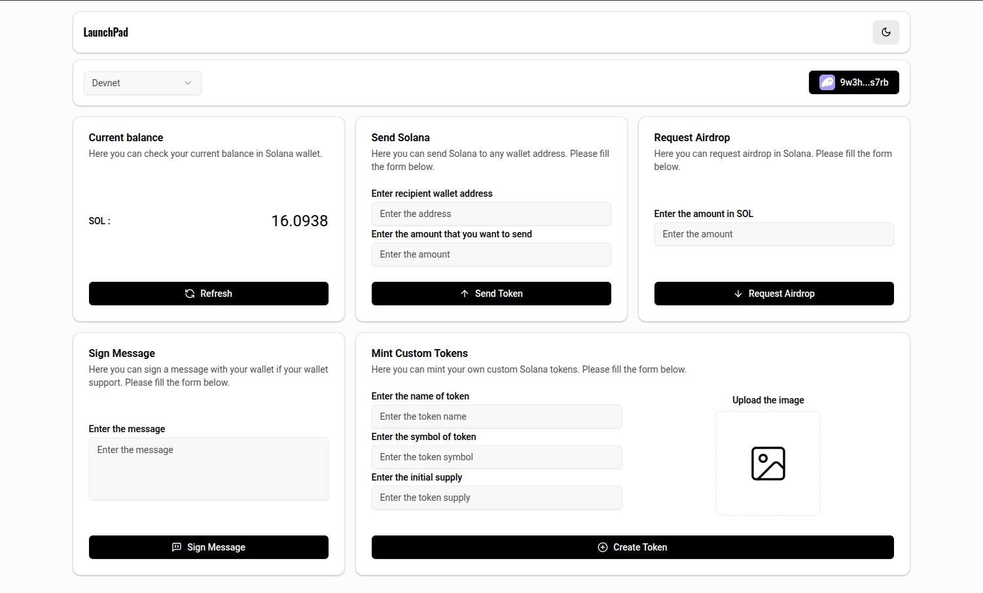Open the Devnet network dropdown
983x593 pixels.
[x=142, y=83]
